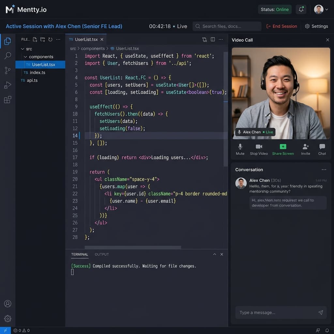
Task: Send the chat message arrow
Action: click(321, 312)
